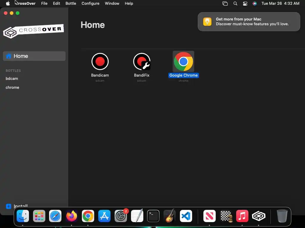Image resolution: width=305 pixels, height=228 pixels.
Task: Click the CrossOver logo in sidebar
Action: pos(33,31)
